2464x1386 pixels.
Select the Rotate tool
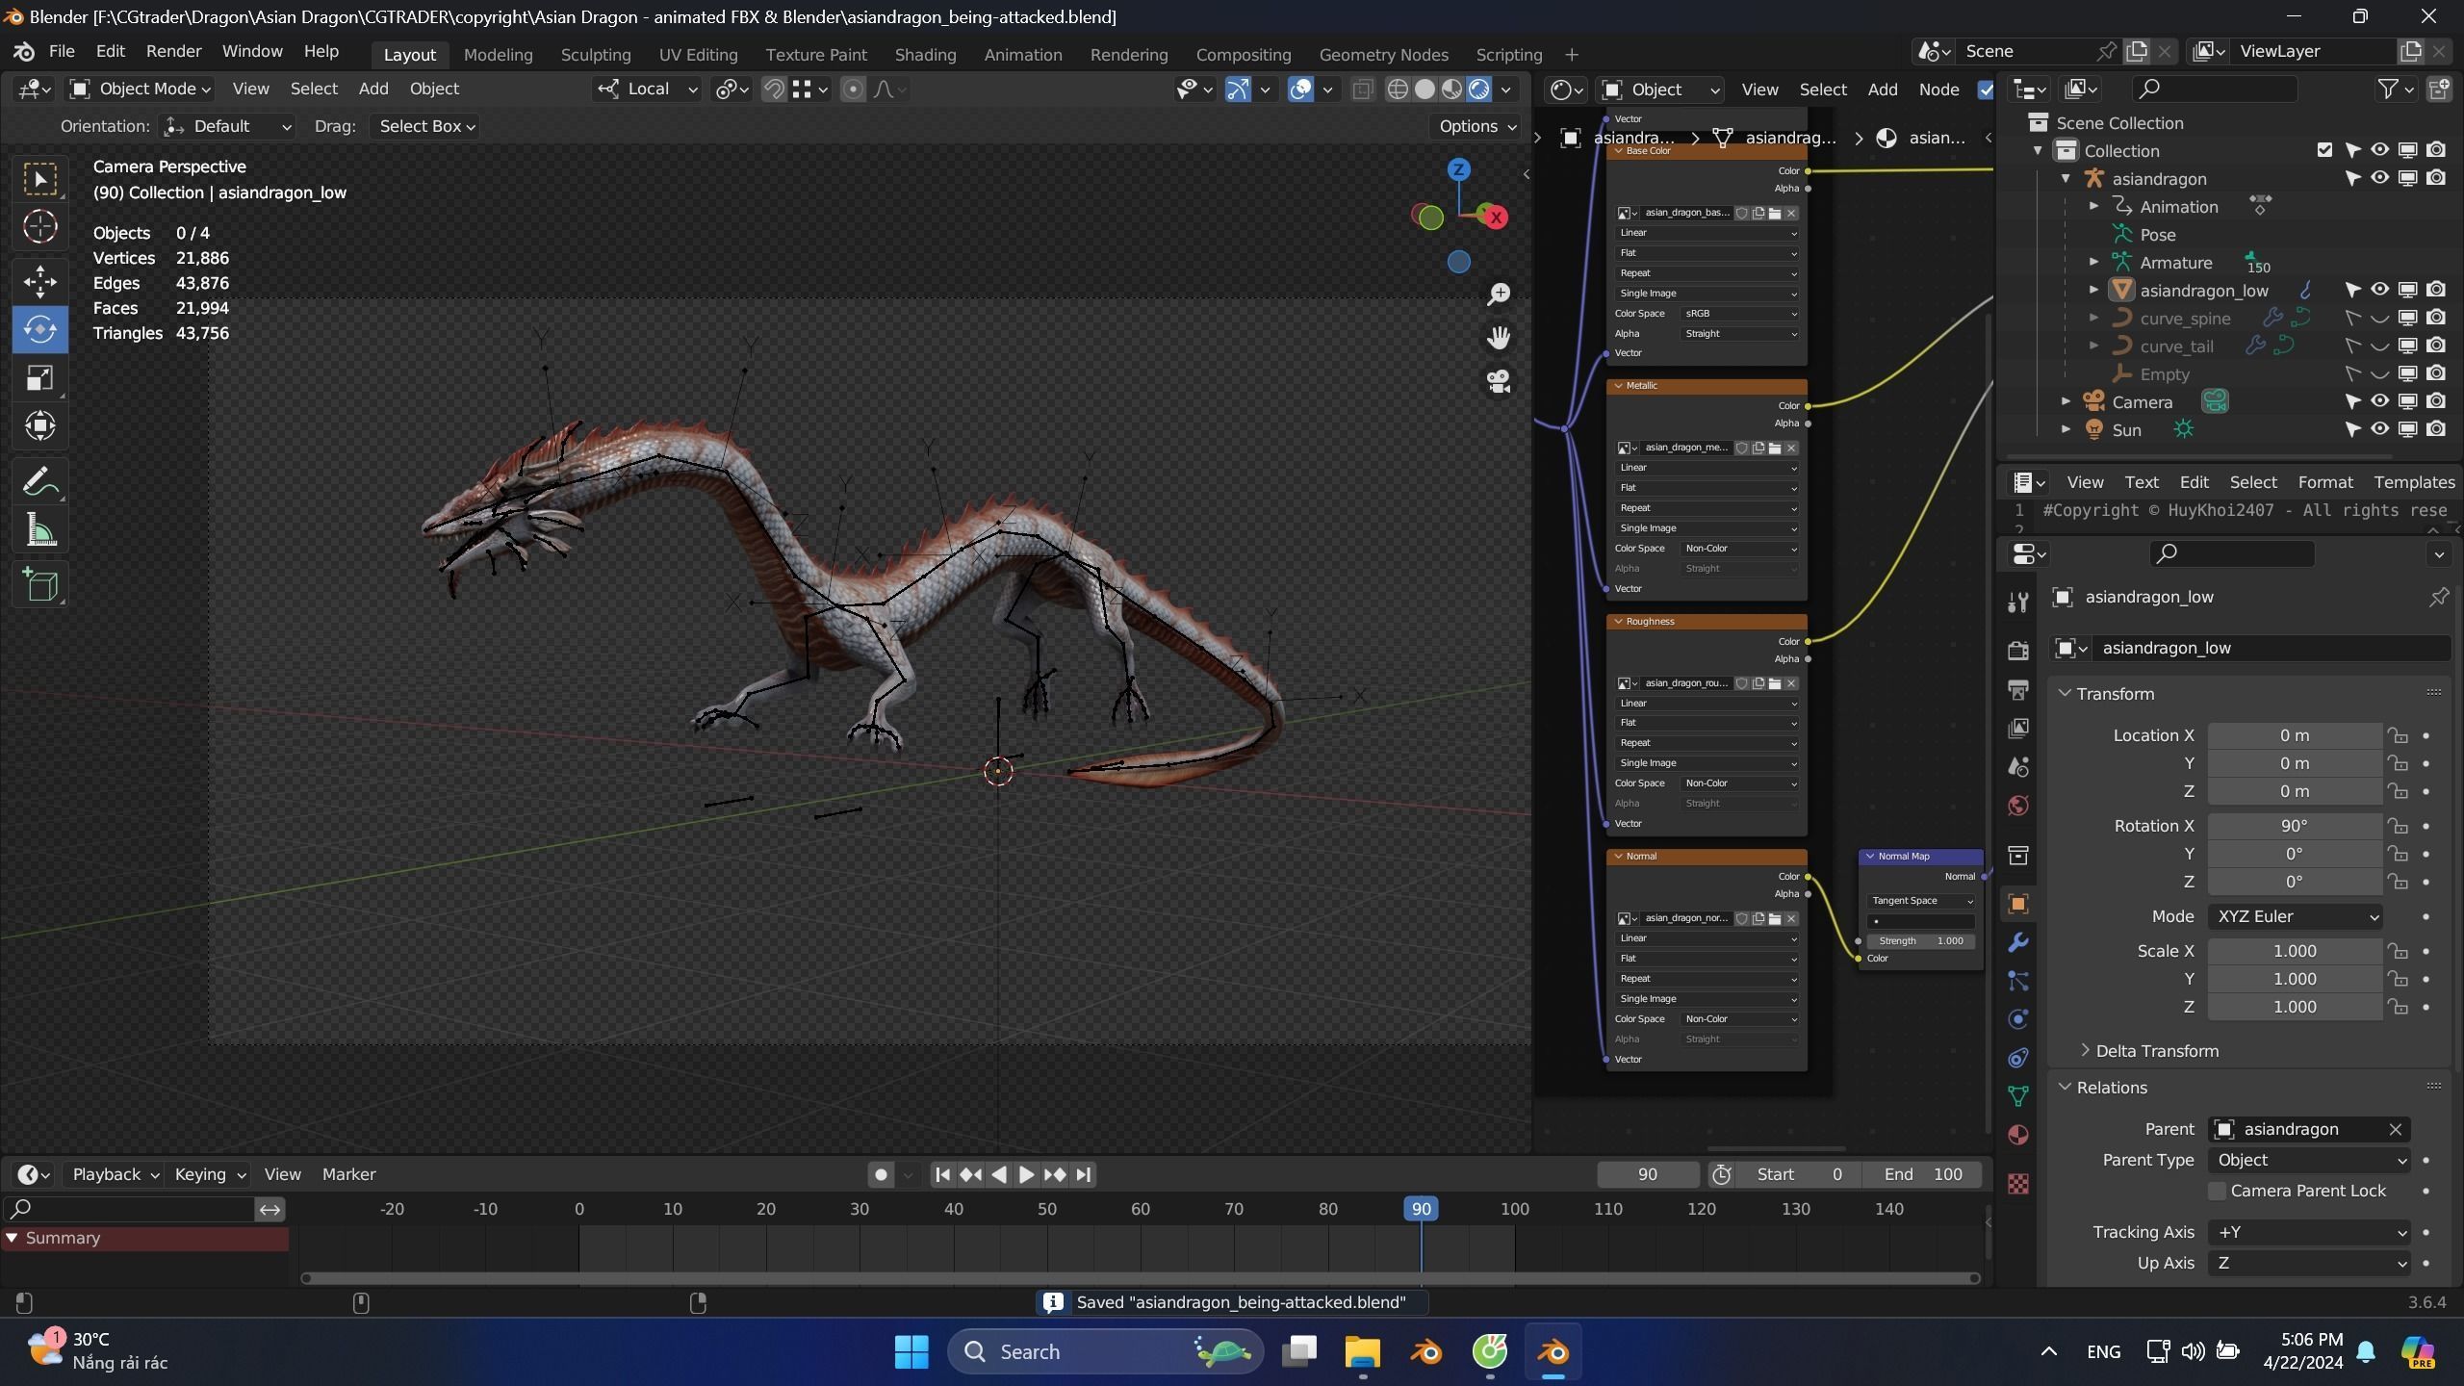click(39, 329)
